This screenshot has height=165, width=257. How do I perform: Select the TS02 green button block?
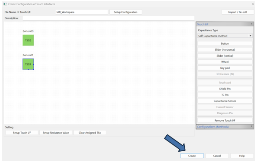pyautogui.click(x=28, y=40)
